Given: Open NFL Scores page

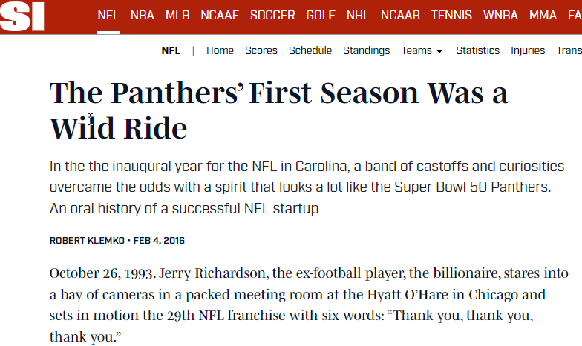Looking at the screenshot, I should click(x=261, y=50).
